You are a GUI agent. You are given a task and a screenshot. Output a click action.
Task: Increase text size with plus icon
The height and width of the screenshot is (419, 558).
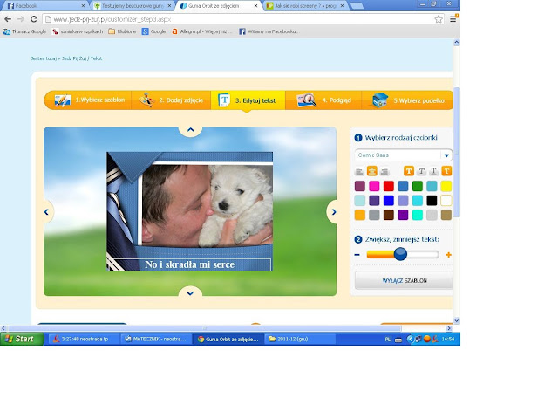click(448, 255)
